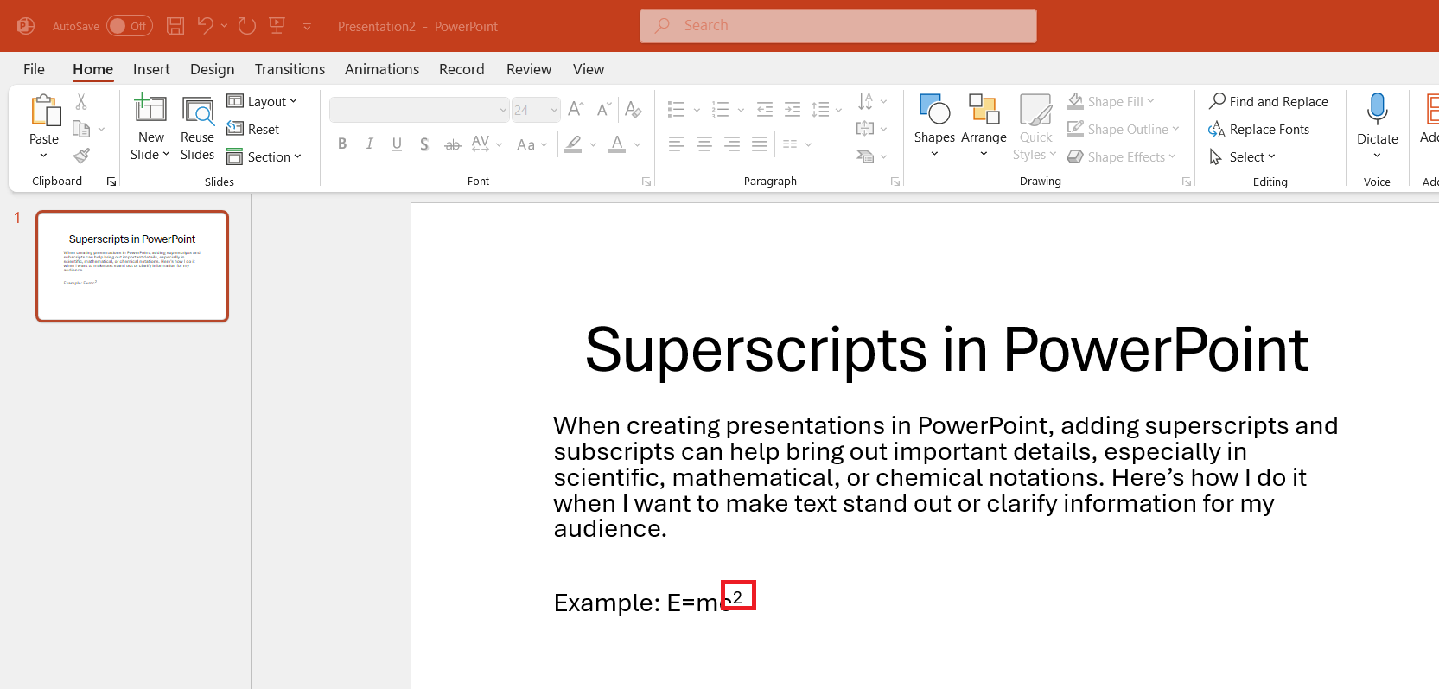Select slide 1 thumbnail
Screen dimensions: 1439x689
[132, 266]
